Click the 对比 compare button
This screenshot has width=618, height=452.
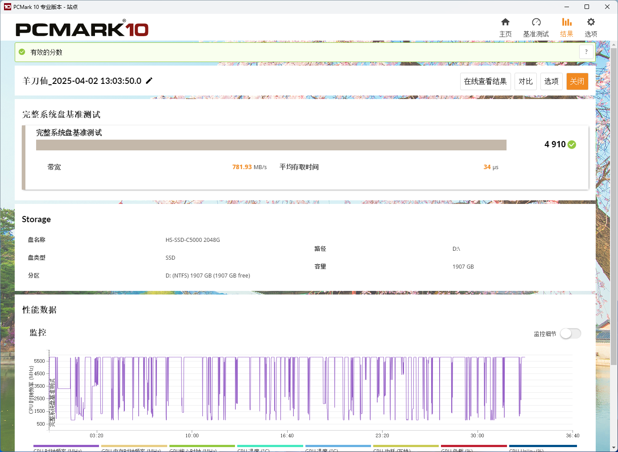526,81
